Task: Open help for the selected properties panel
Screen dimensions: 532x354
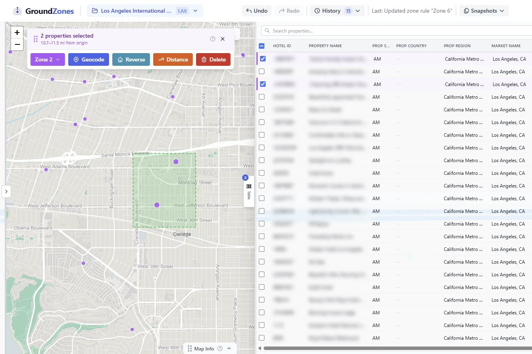Action: point(212,39)
